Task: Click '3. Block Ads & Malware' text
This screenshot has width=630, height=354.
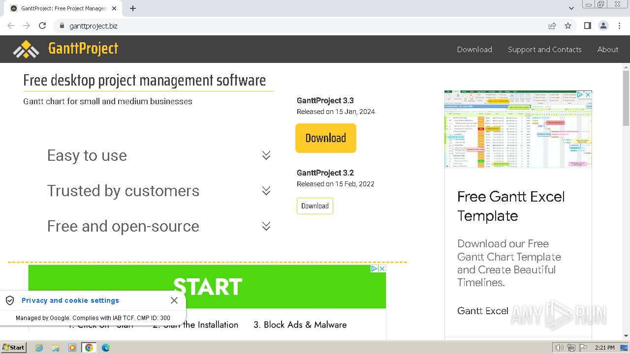Action: tap(300, 324)
